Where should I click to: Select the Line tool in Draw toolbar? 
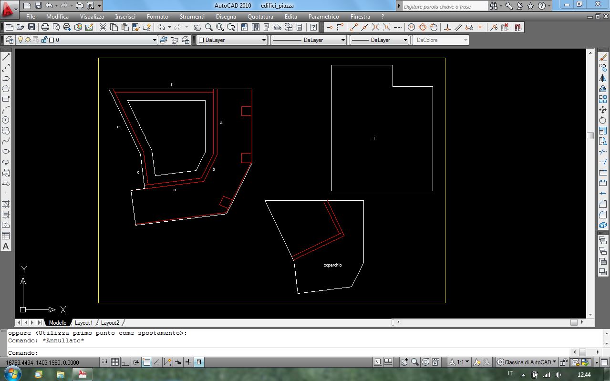(x=6, y=57)
